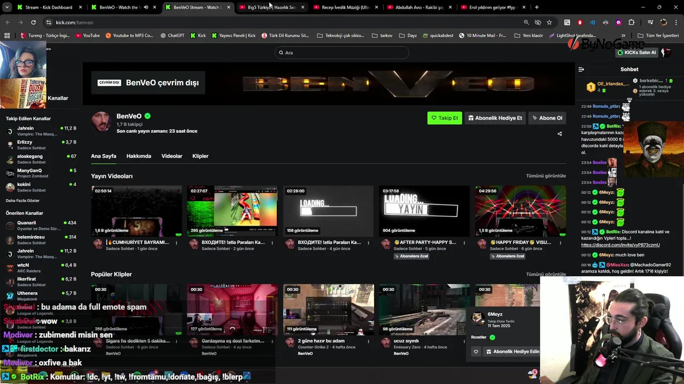
Task: Click KICKs Satın Al button
Action: pos(636,52)
